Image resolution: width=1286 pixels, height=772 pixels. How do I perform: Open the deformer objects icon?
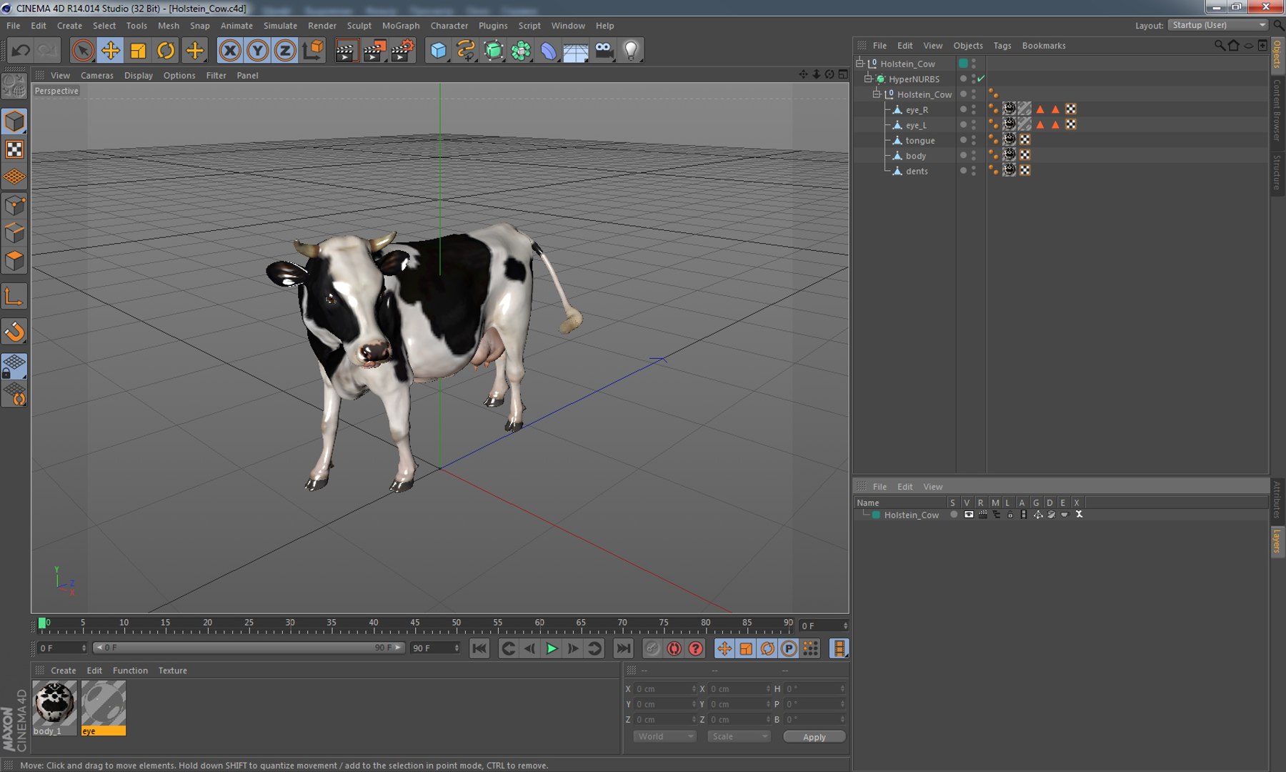548,51
